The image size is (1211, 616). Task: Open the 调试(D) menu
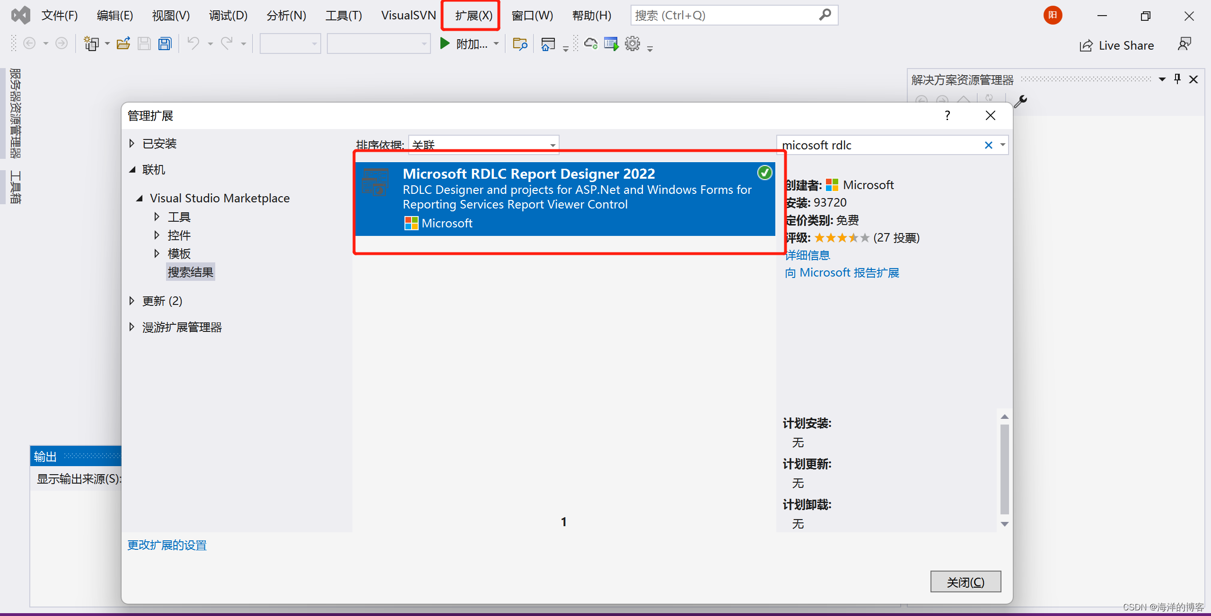(x=228, y=16)
